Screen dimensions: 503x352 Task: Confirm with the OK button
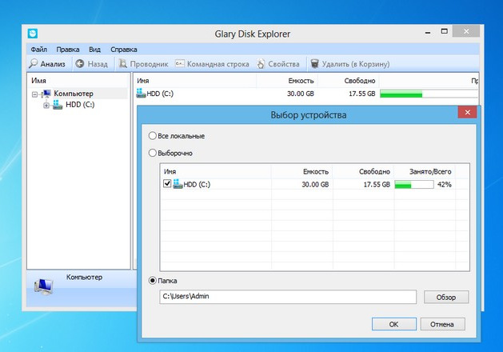394,324
